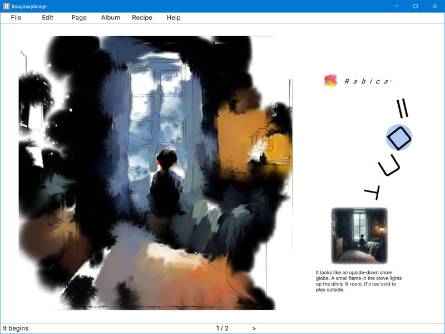This screenshot has height=334, width=445.
Task: Click the large watercolor painting canvas
Action: (156, 173)
